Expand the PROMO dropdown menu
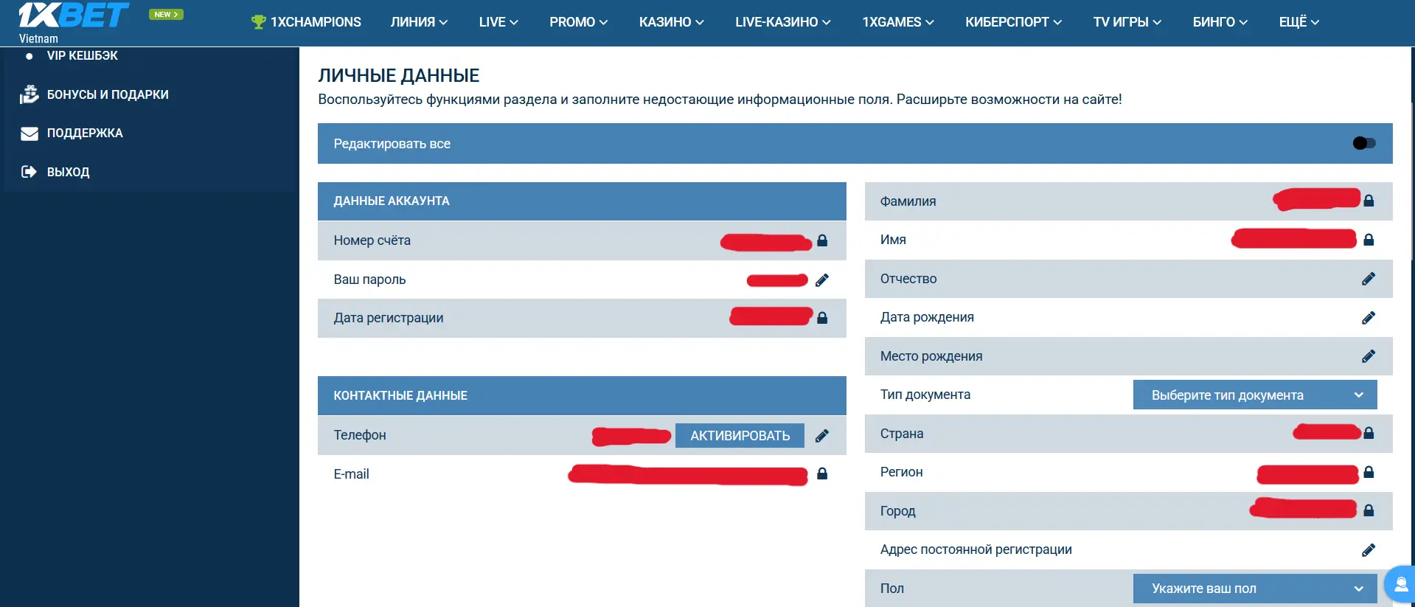The width and height of the screenshot is (1415, 607). (579, 22)
